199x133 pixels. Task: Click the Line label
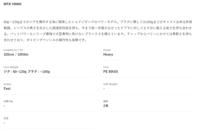point(106,67)
